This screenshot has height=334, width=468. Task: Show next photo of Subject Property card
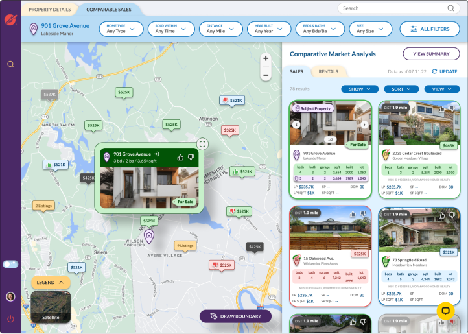[x=364, y=125]
